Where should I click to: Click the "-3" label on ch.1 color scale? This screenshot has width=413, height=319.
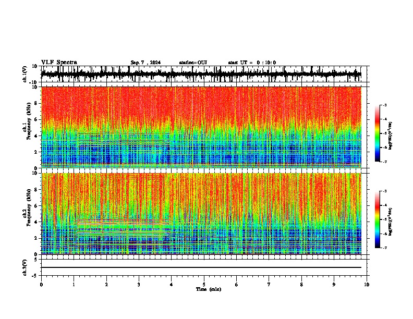384,105
